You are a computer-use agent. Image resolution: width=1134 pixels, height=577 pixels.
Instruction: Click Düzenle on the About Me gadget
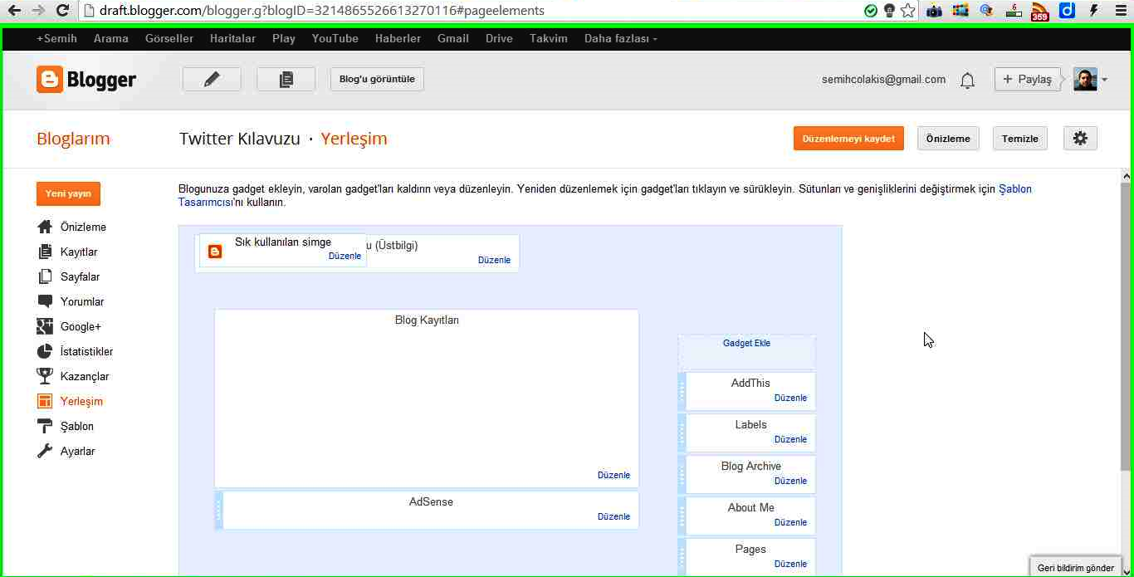tap(790, 522)
